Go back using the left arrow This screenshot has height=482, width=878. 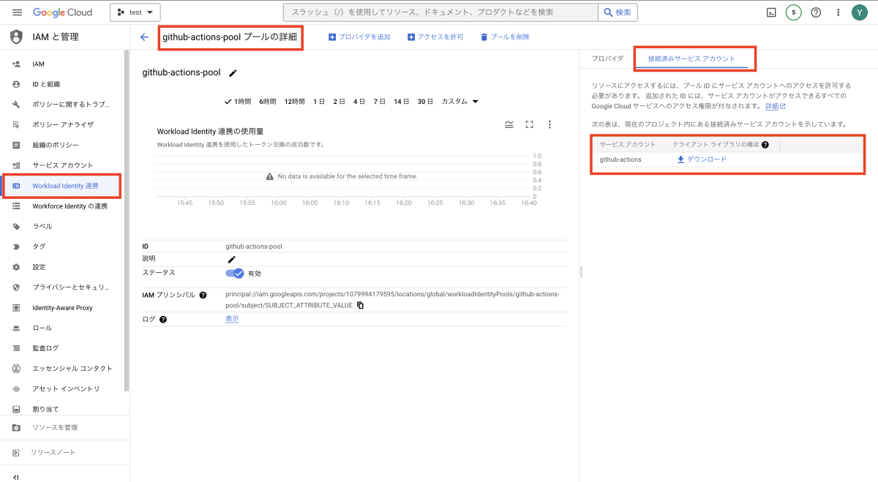coord(144,37)
